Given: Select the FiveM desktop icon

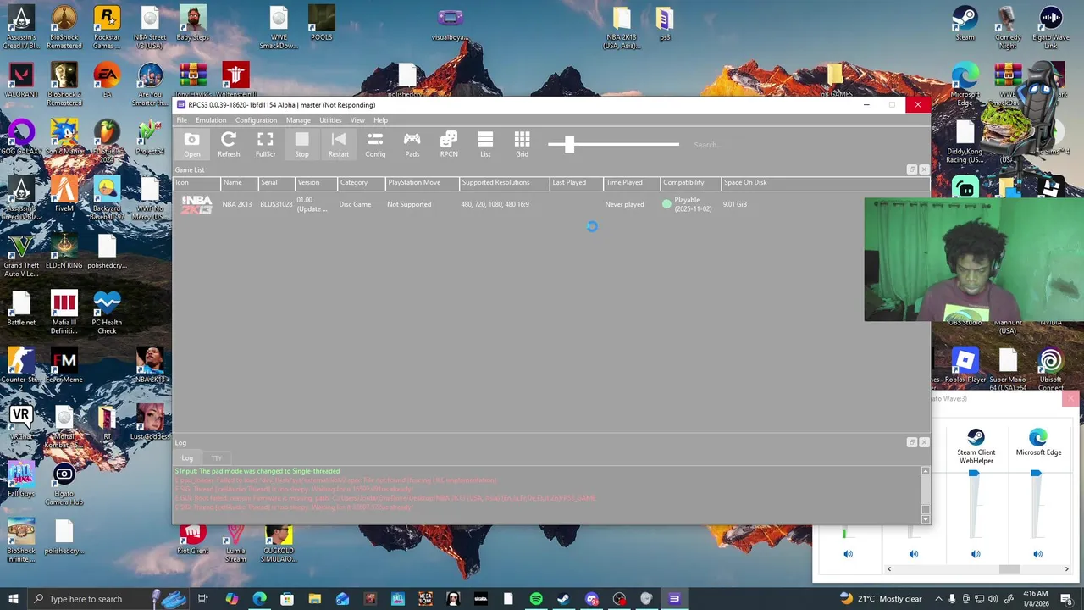Looking at the screenshot, I should click(x=64, y=194).
